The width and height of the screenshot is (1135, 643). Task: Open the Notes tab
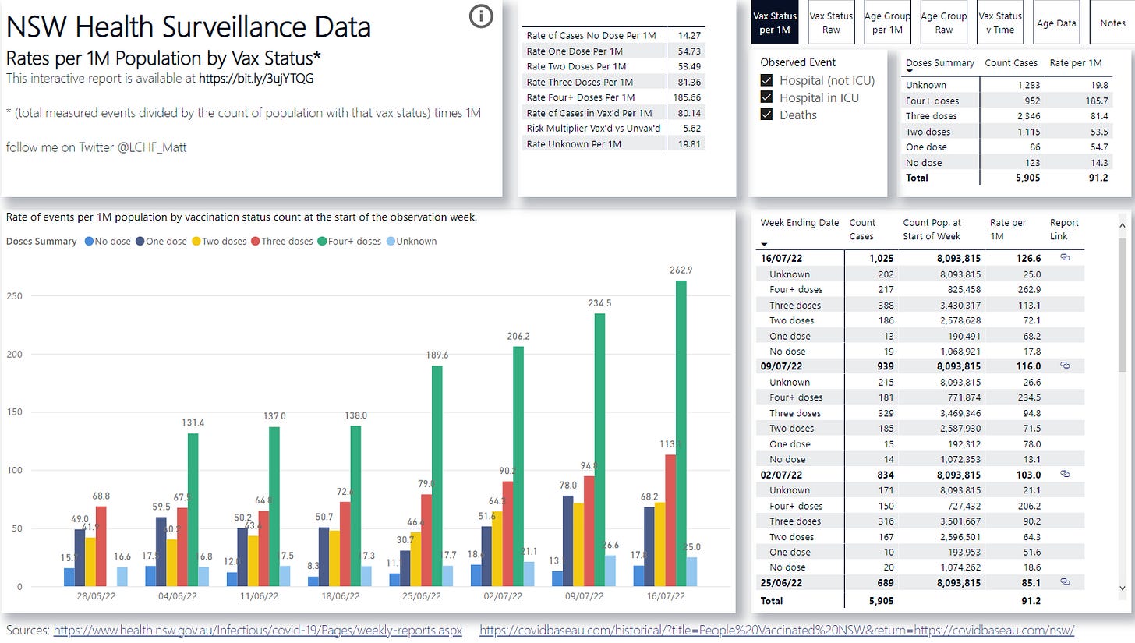tap(1112, 23)
